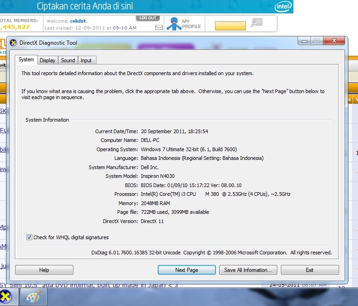Open the envelope messages icon on the website
Viewport: 358px width, 306px height.
[x=159, y=28]
